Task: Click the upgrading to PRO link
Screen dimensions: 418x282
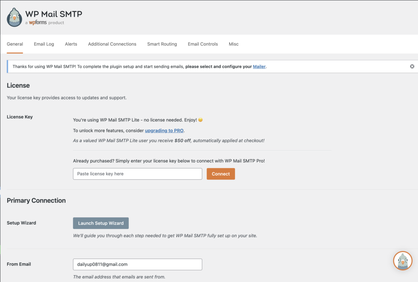Action: tap(164, 131)
